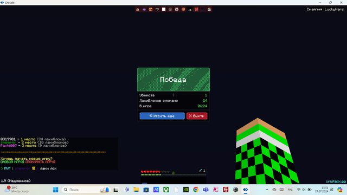This screenshot has height=195, width=347.
Task: Open the dark hexagon app on the taskbar
Action: click(x=235, y=190)
